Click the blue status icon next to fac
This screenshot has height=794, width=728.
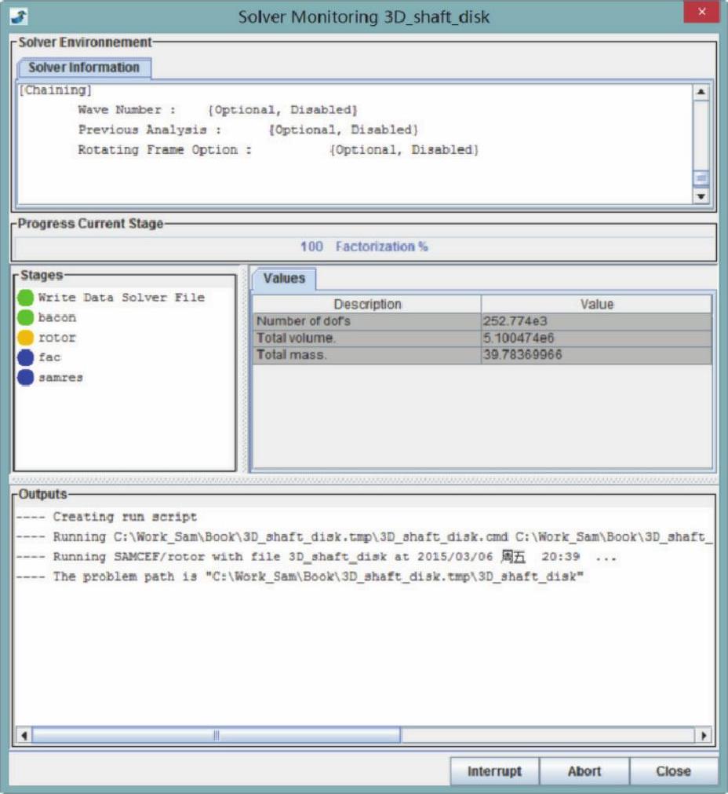pyautogui.click(x=25, y=357)
